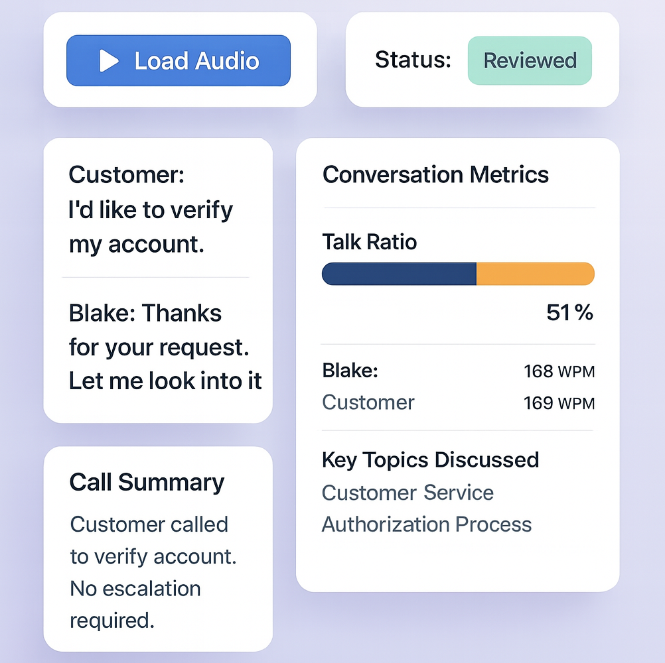This screenshot has height=663, width=665.
Task: Click the Key Topics Discussed heading
Action: [430, 459]
